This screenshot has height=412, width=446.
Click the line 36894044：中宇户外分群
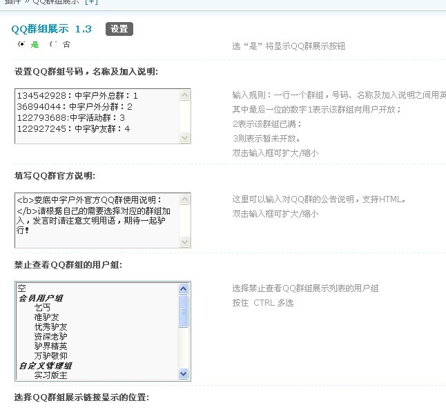[75, 107]
